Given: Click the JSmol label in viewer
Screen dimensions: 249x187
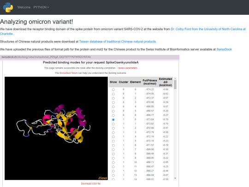Looking at the screenshot, I should (x=102, y=178).
